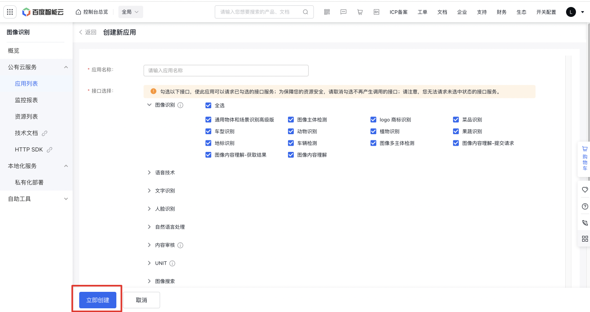Click info icon next to 内容审核
This screenshot has width=590, height=312.
click(180, 245)
